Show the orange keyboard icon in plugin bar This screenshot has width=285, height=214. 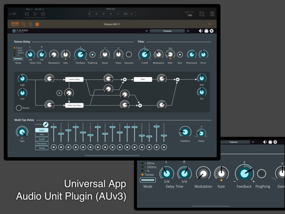coord(15,24)
